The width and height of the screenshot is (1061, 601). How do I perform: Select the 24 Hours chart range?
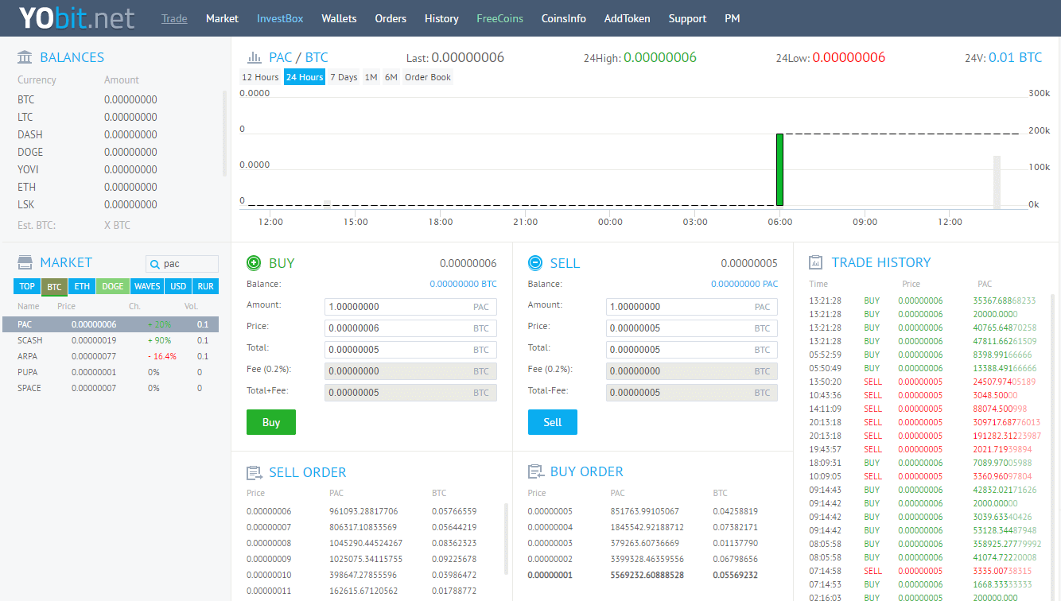point(305,77)
